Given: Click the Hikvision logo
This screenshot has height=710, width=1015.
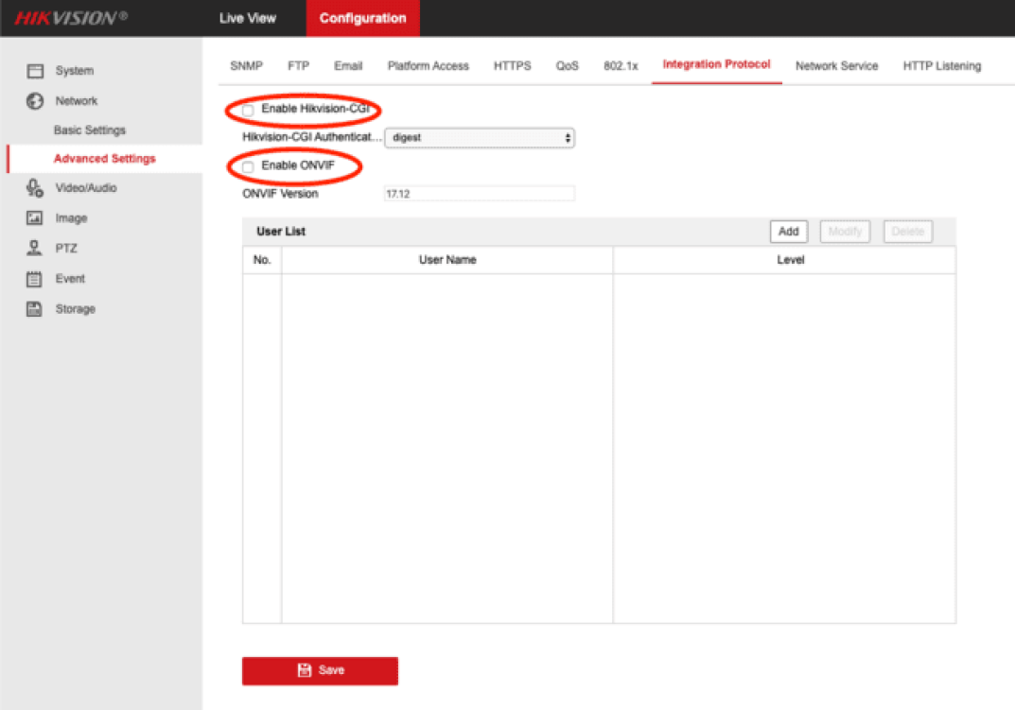Looking at the screenshot, I should tap(71, 19).
